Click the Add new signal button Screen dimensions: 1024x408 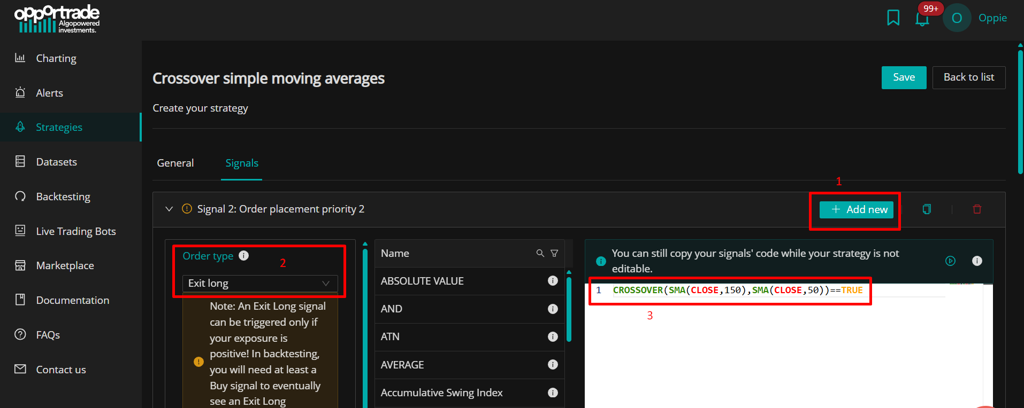[x=857, y=210]
